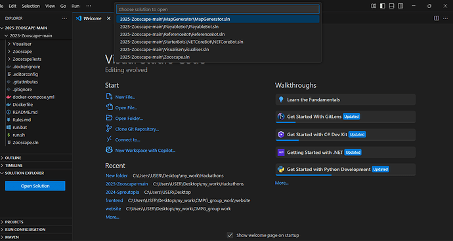Open the Selection menu
This screenshot has height=241, width=453.
[x=31, y=6]
